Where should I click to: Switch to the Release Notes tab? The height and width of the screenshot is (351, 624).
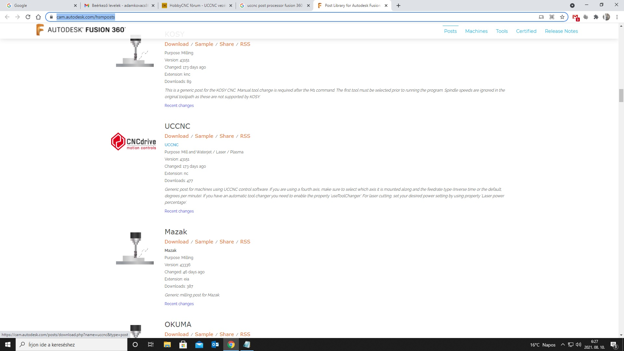pyautogui.click(x=561, y=31)
